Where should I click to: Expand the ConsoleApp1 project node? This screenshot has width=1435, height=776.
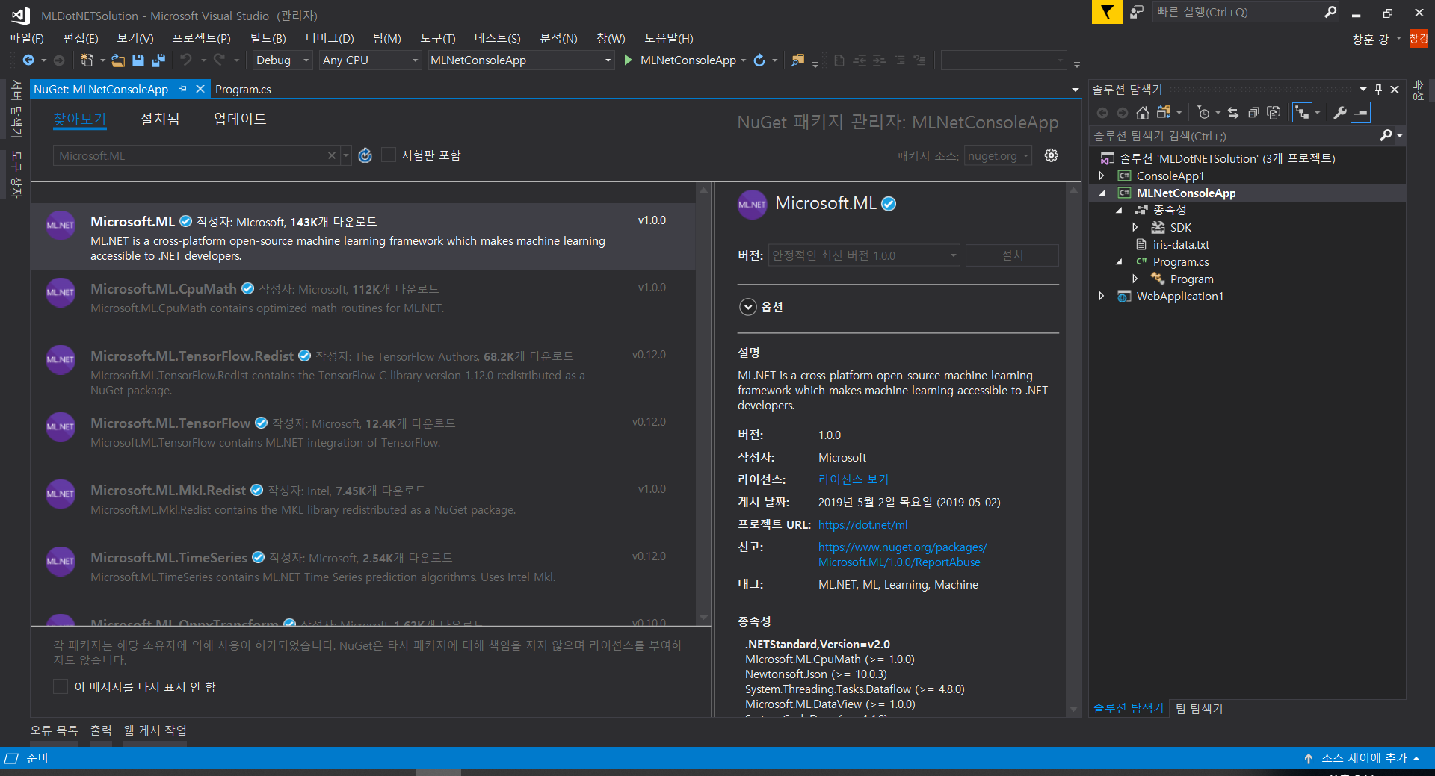[x=1101, y=176]
